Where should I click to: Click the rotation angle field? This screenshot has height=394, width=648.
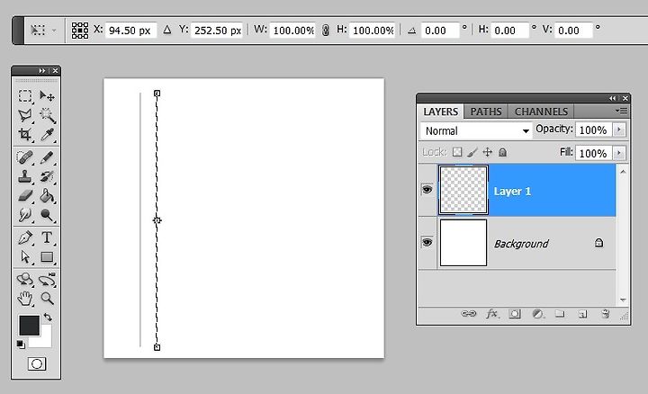(440, 31)
